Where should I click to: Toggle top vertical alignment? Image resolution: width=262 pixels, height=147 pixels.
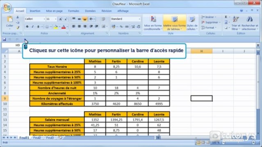pos(74,19)
